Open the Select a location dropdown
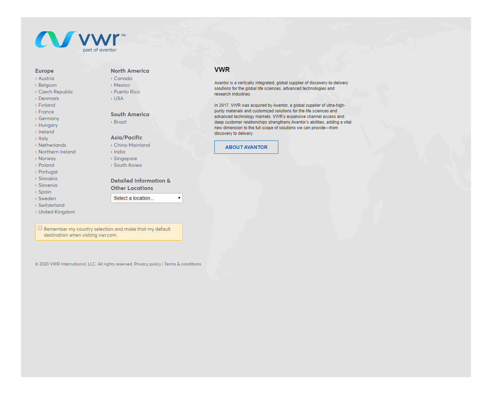The height and width of the screenshot is (394, 492). [147, 198]
